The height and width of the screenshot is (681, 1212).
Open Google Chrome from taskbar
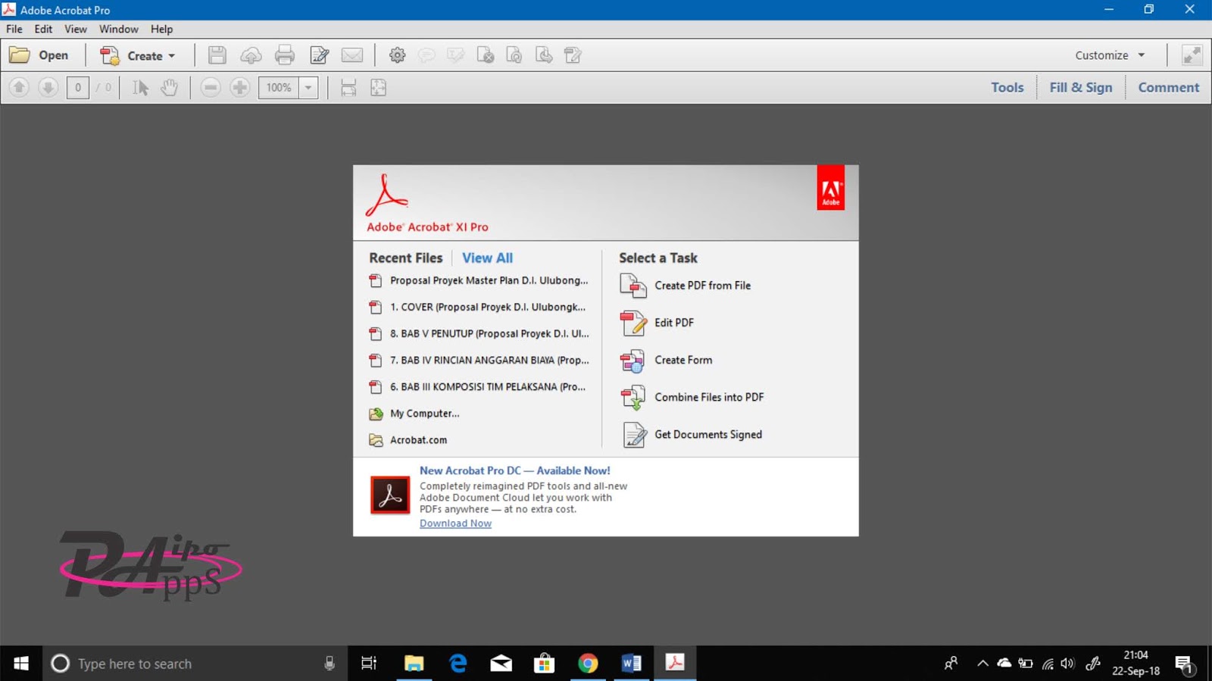[588, 664]
